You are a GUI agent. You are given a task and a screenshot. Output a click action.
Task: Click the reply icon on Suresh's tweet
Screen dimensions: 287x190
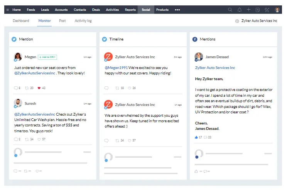(x=16, y=140)
